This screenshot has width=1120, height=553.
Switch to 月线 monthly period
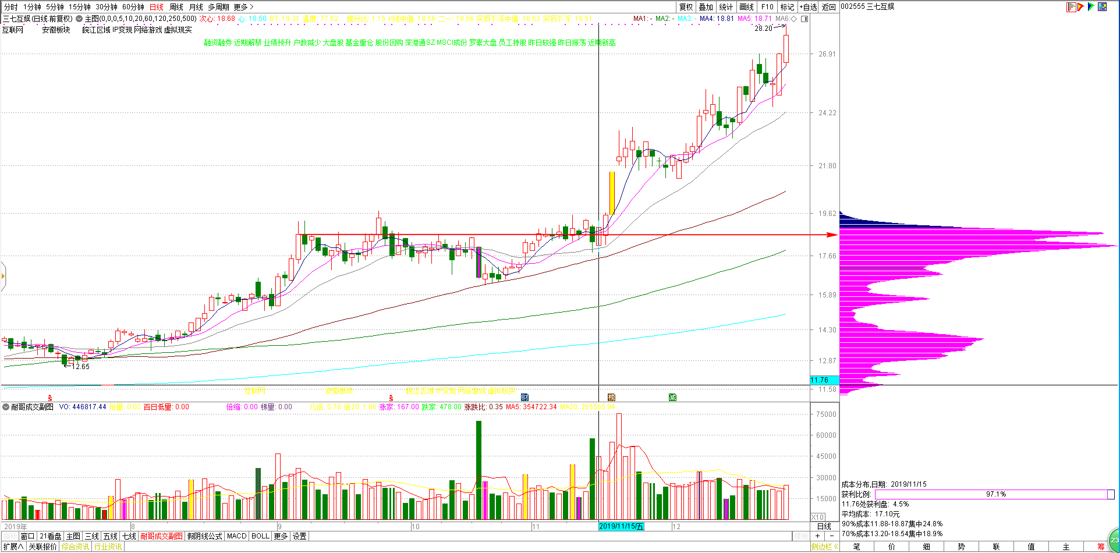pyautogui.click(x=196, y=7)
